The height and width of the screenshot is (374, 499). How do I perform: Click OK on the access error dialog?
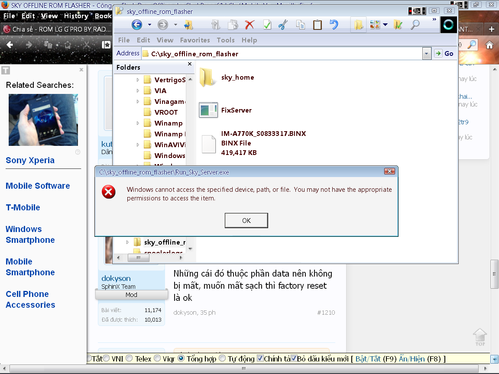pos(246,220)
